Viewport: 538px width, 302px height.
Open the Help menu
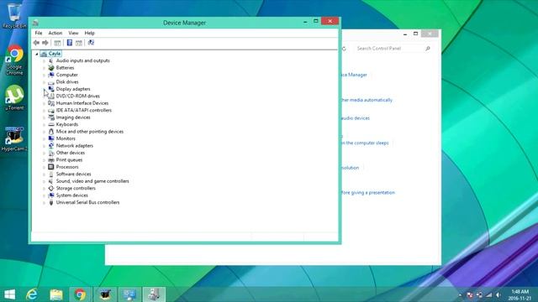[89, 33]
